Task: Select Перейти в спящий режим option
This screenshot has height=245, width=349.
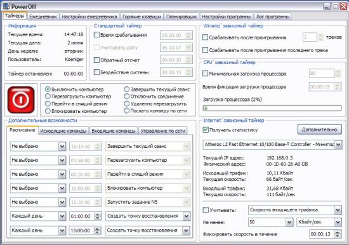Action: click(48, 103)
